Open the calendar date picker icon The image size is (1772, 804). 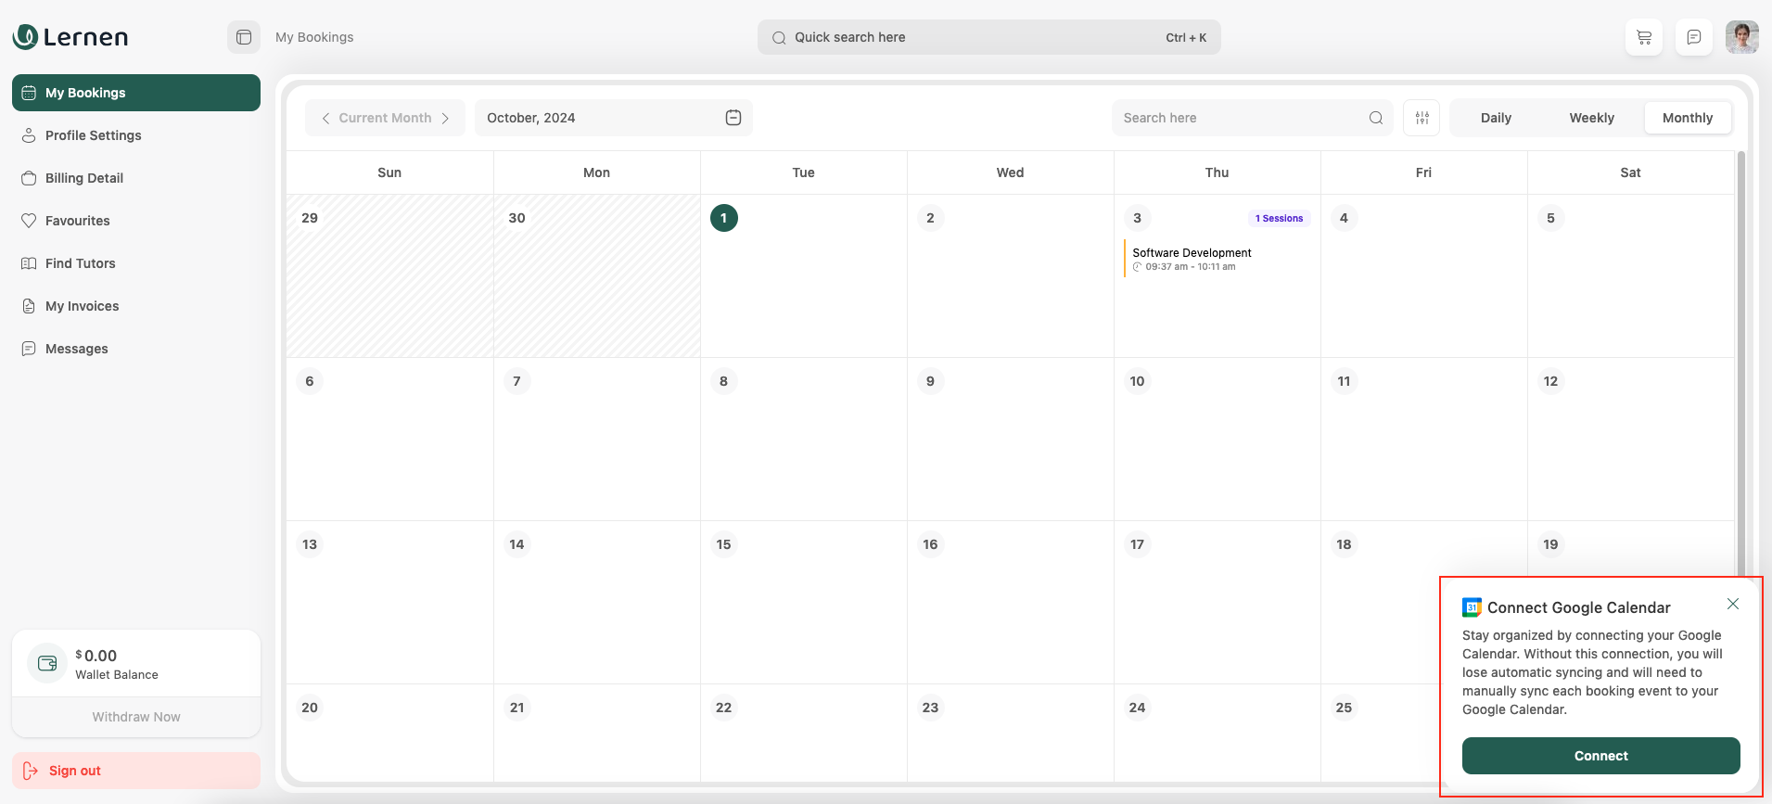coord(733,118)
